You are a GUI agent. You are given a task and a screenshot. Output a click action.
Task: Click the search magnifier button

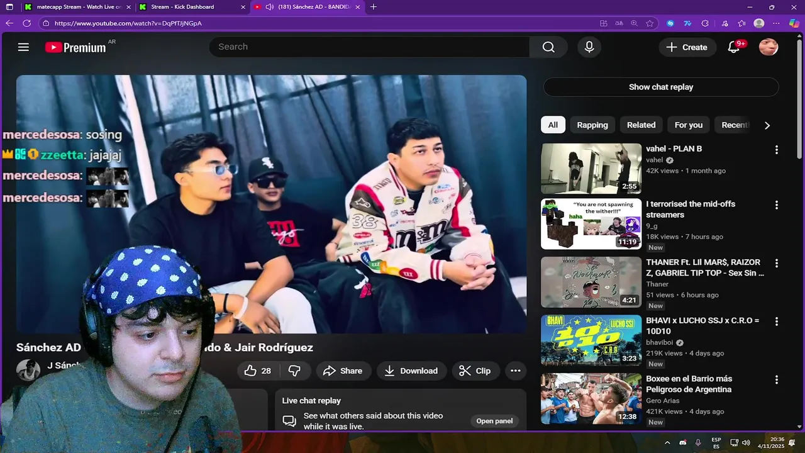click(548, 47)
